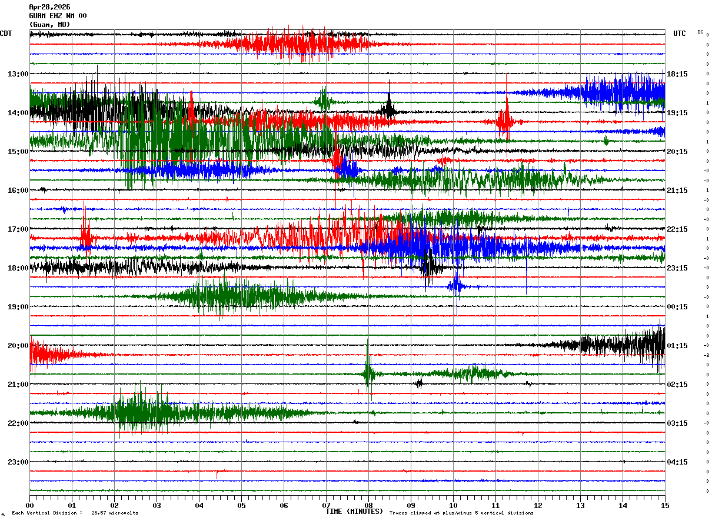Click the location label (Guam, MO)

click(49, 25)
